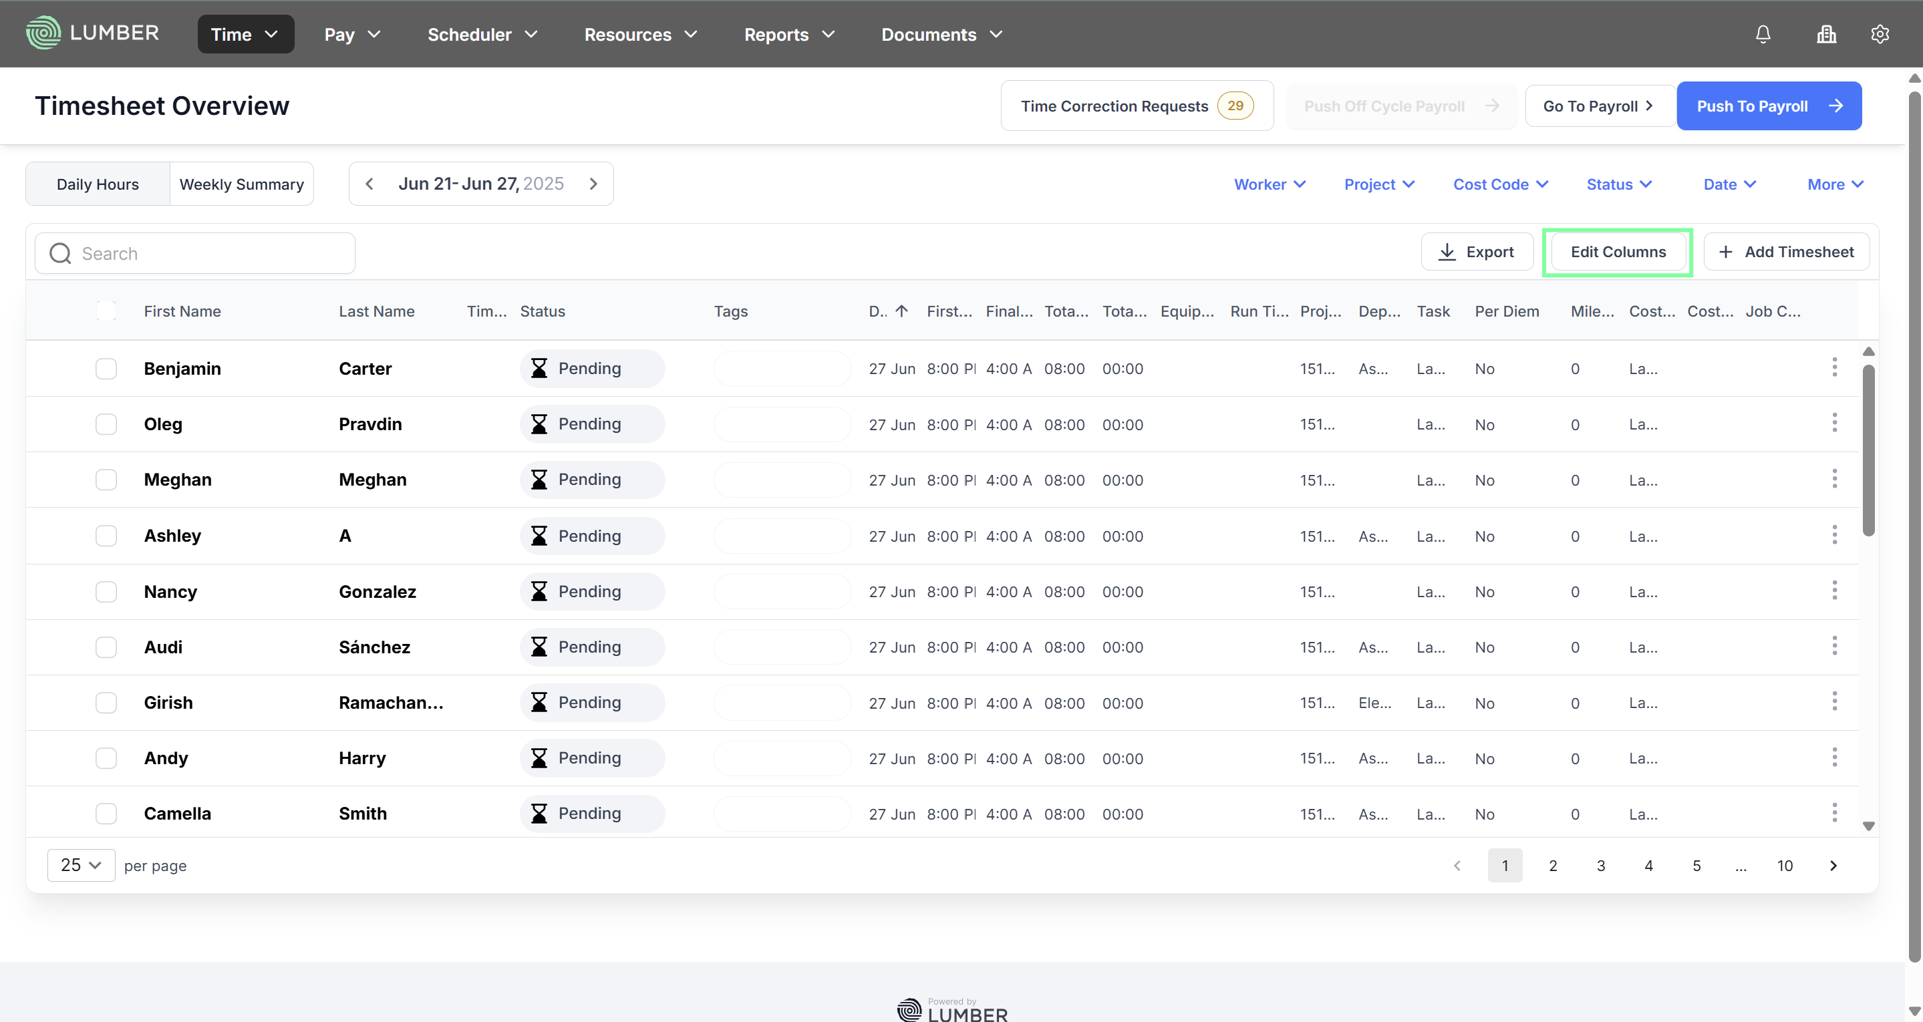
Task: Open the company building icon
Action: (x=1826, y=33)
